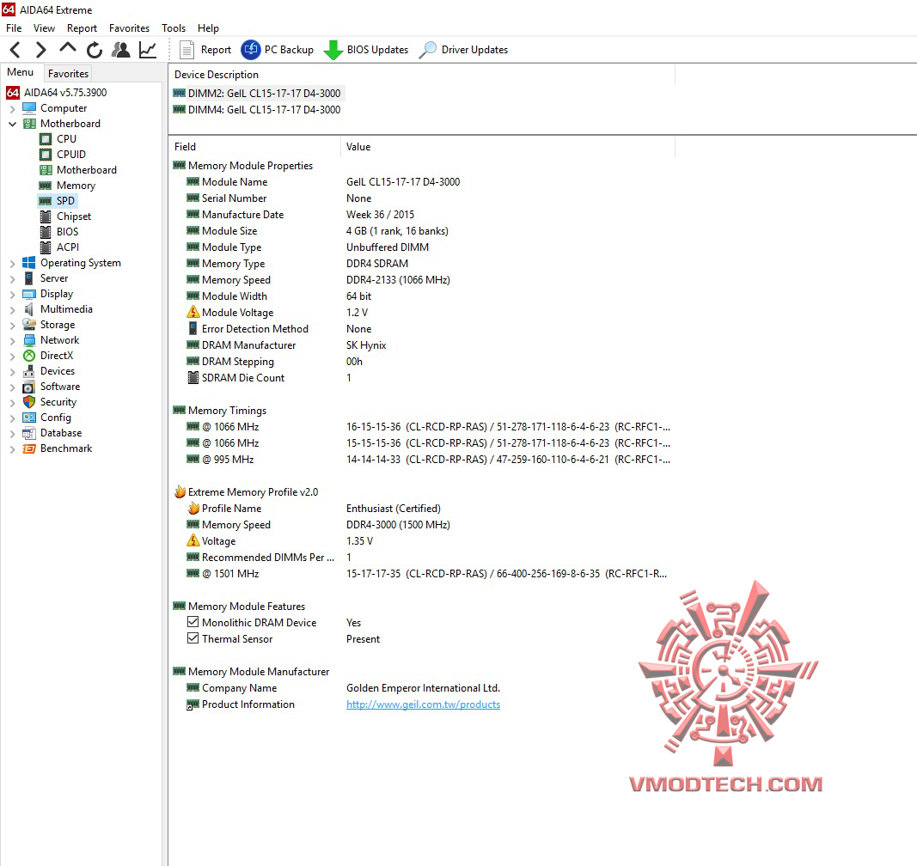
Task: Switch to the Menu sidebar tab
Action: [21, 72]
